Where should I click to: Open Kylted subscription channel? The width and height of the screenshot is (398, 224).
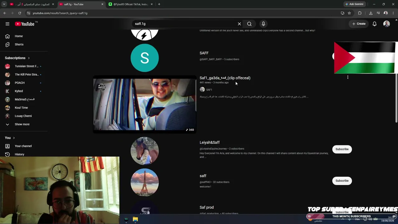tap(24, 91)
